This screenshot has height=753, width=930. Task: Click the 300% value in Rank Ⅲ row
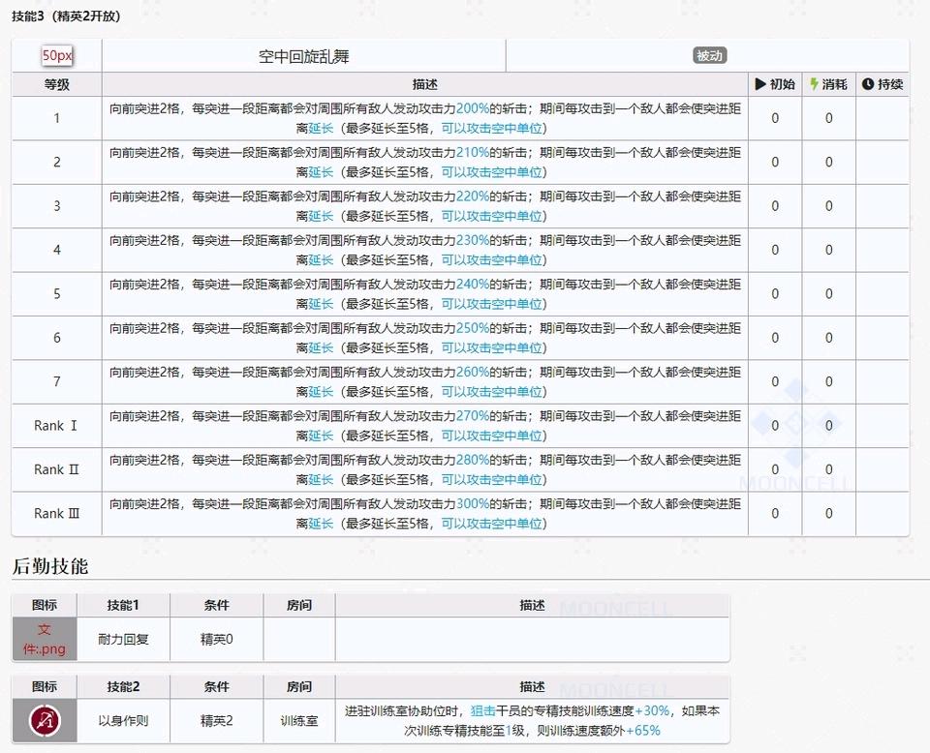pos(473,503)
